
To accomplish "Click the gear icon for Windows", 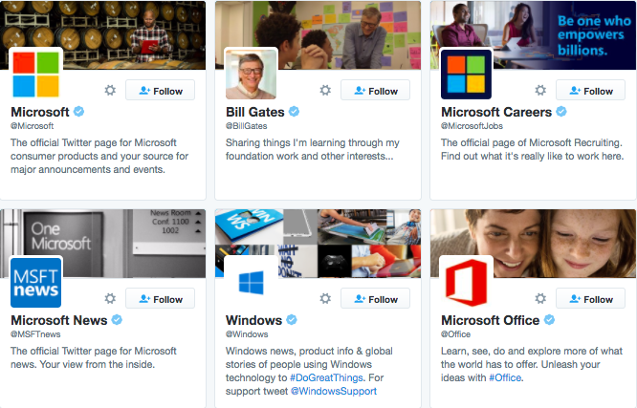I will pyautogui.click(x=325, y=299).
